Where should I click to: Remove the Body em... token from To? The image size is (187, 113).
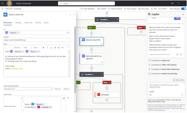(x=19, y=33)
